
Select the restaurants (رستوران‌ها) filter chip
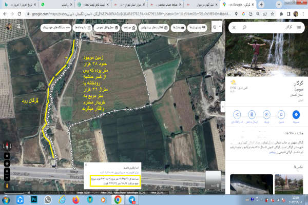coord(197,28)
